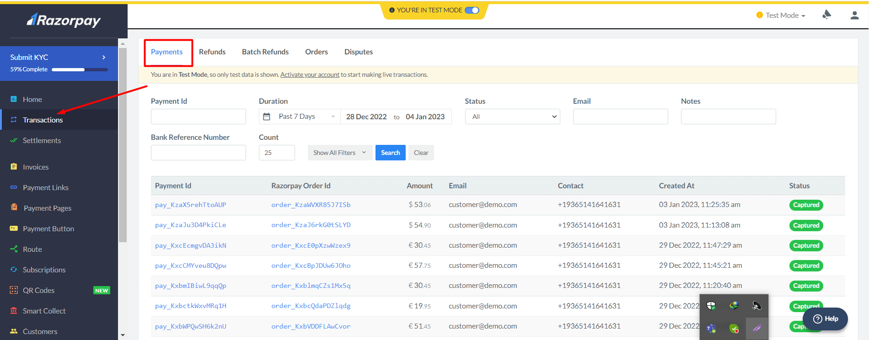
Task: Click the Activate your account link
Action: pos(310,74)
